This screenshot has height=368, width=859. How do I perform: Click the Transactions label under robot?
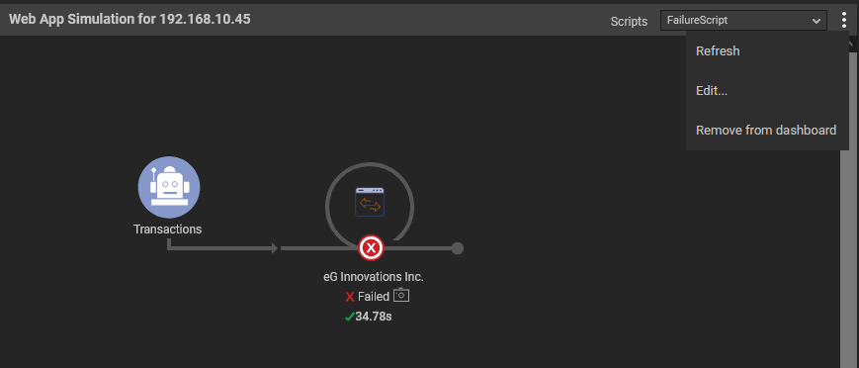[x=168, y=230]
